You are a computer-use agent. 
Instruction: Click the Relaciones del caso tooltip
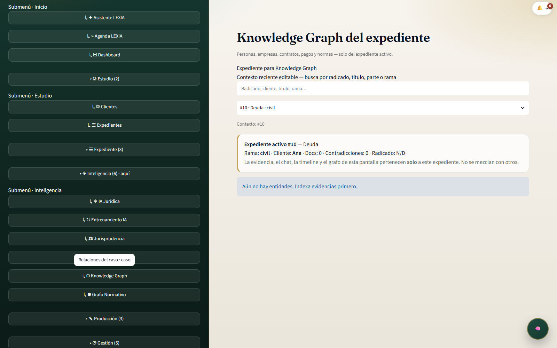pyautogui.click(x=104, y=260)
